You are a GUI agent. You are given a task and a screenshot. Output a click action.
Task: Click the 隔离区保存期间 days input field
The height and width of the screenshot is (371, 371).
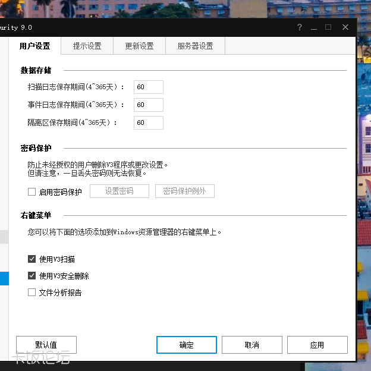tap(149, 122)
